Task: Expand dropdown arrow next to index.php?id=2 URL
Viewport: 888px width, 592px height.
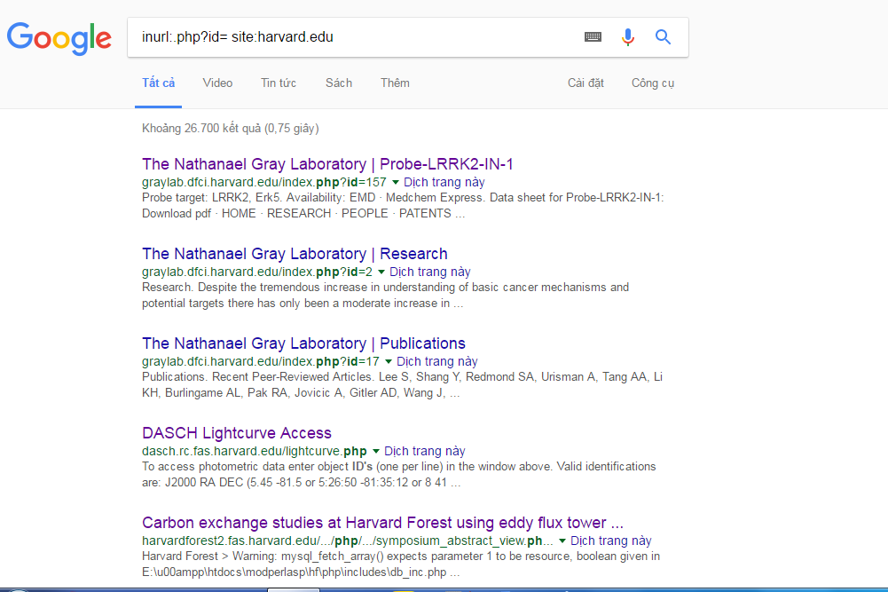Action: coord(381,272)
